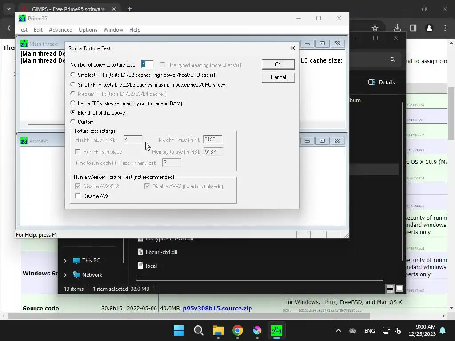The image size is (455, 341).
Task: Open the Options menu
Action: pos(88,30)
